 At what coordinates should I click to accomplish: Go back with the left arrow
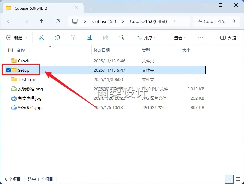pyautogui.click(x=9, y=21)
